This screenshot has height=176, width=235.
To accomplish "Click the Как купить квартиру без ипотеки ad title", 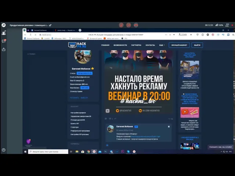I will pos(189,55).
